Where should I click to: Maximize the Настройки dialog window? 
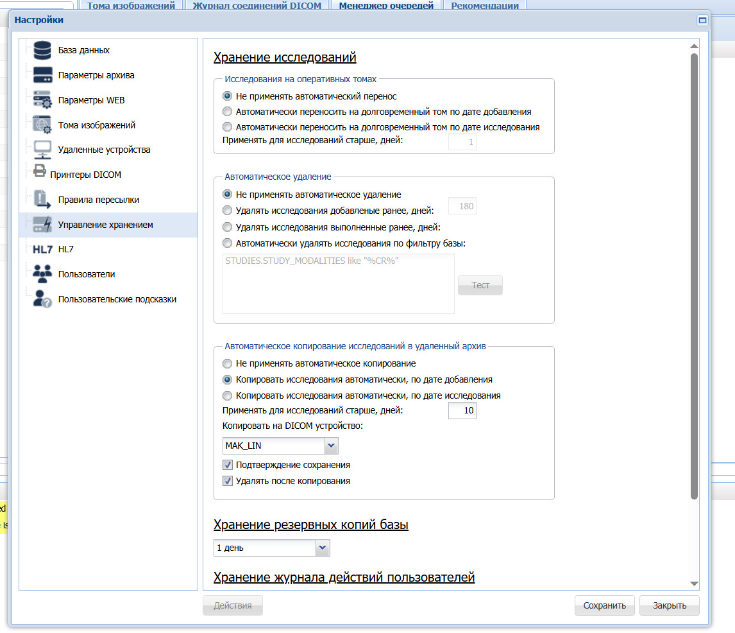702,20
